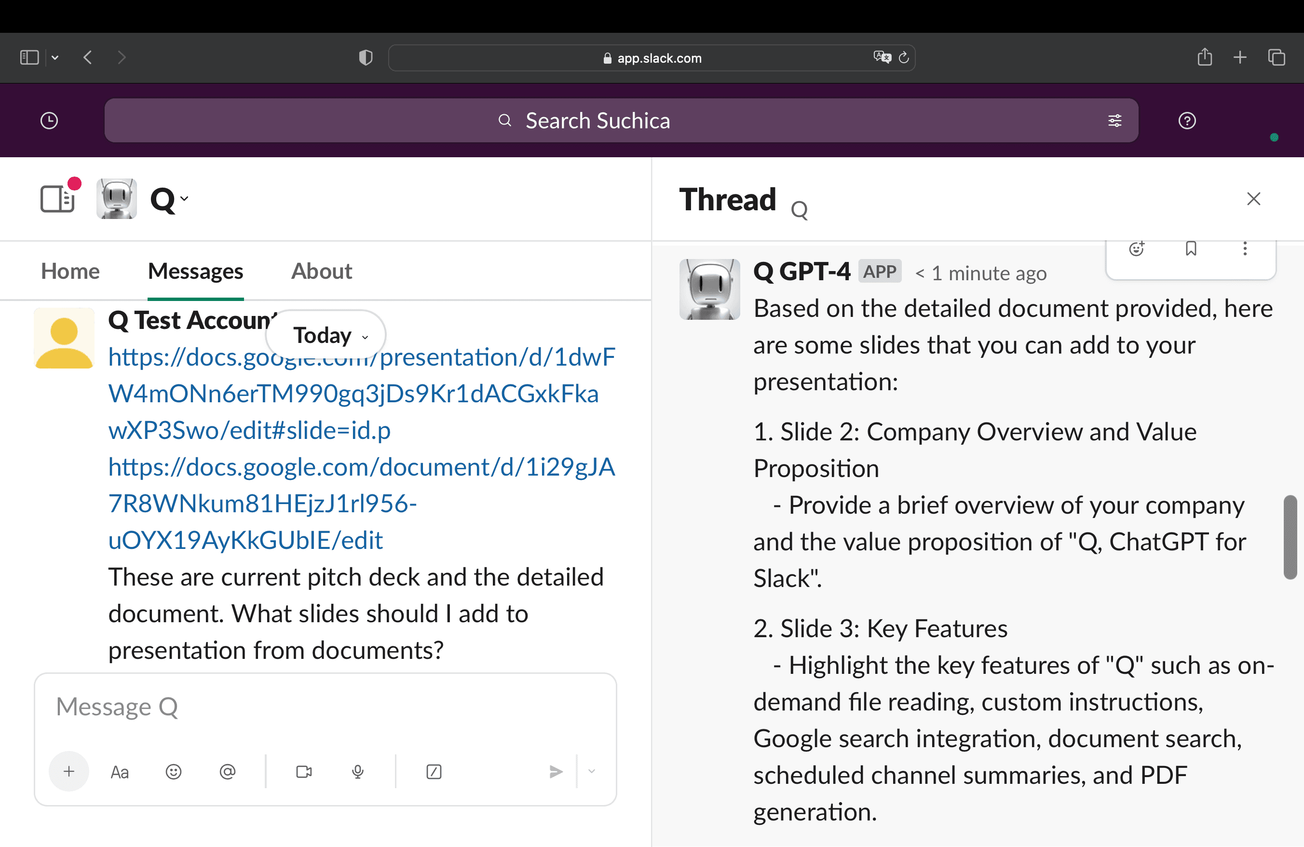Image resolution: width=1304 pixels, height=847 pixels.
Task: Open the Google Docs document link
Action: (362, 503)
